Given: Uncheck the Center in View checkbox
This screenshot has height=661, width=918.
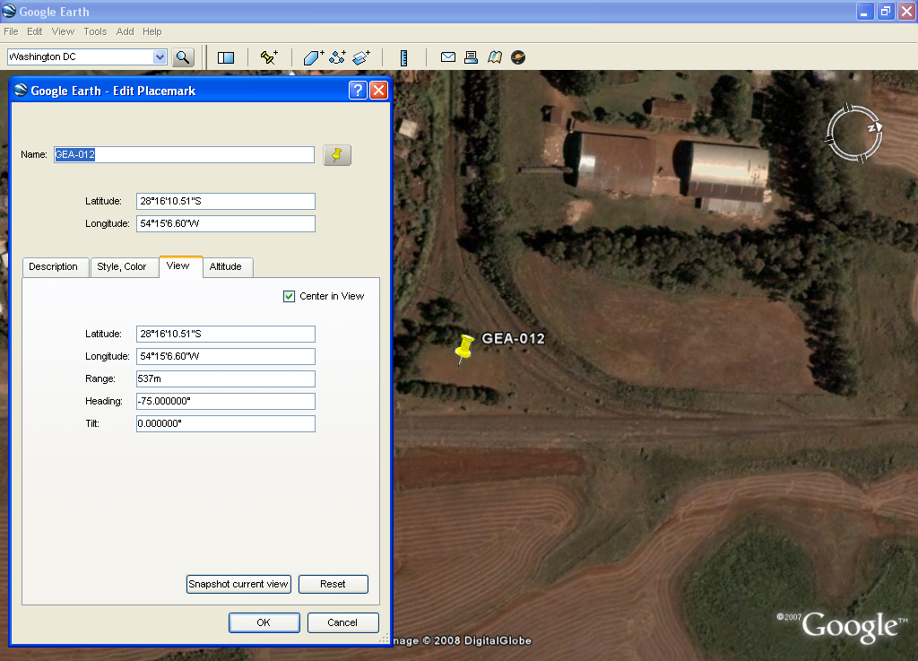Looking at the screenshot, I should point(289,296).
